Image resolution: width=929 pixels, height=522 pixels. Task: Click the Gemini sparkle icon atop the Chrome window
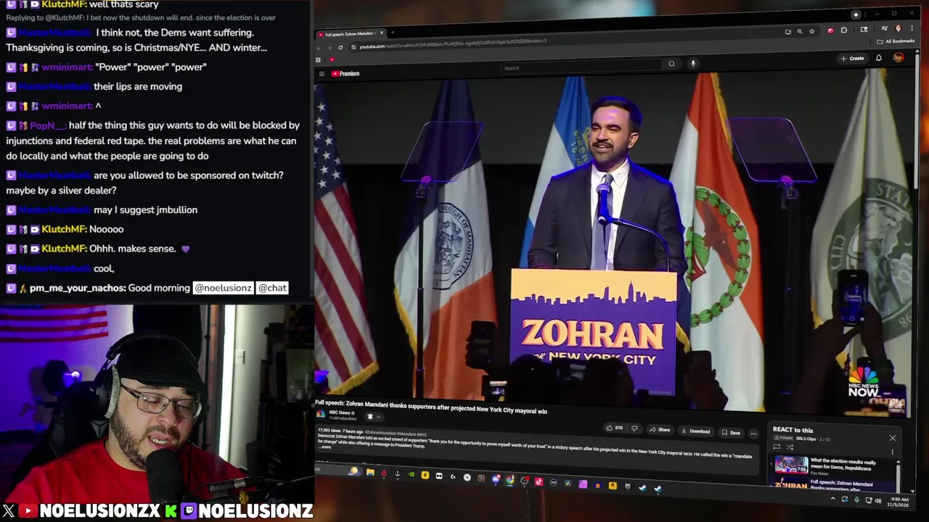(856, 15)
